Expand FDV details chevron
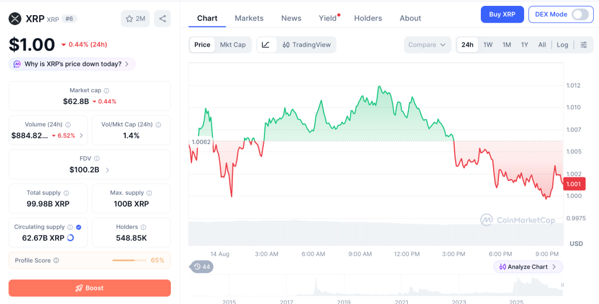The width and height of the screenshot is (599, 304). point(108,170)
